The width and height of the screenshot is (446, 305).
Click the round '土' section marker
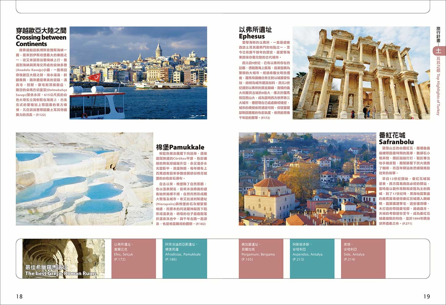click(x=438, y=51)
